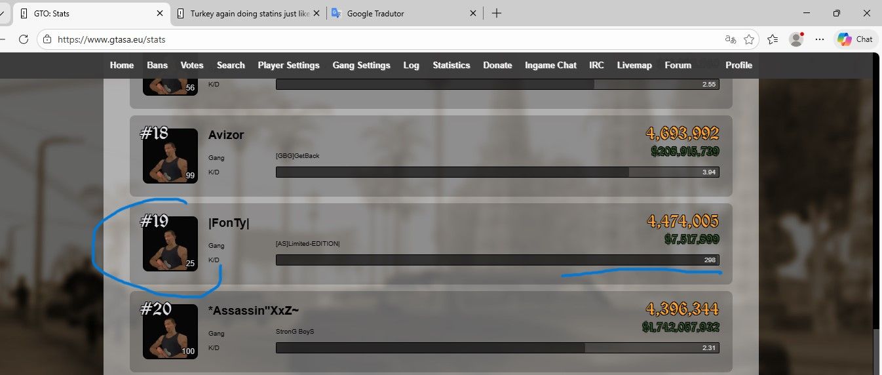Click Avizor player name
Screen dimensions: 882x375
pyautogui.click(x=226, y=135)
